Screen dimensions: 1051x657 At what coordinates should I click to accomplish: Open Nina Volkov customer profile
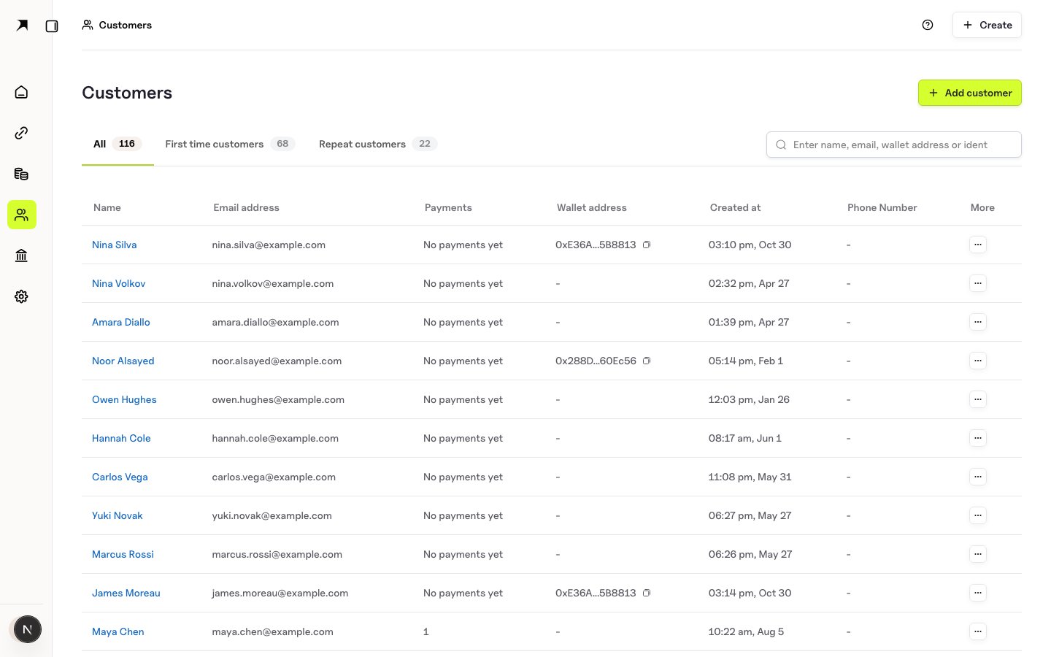(x=119, y=283)
